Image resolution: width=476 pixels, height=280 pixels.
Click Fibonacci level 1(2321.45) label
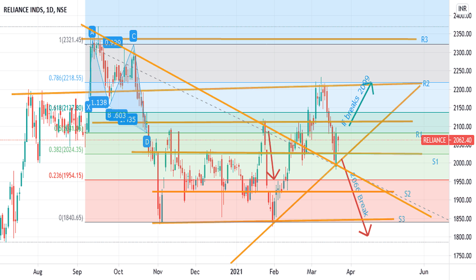pos(71,40)
